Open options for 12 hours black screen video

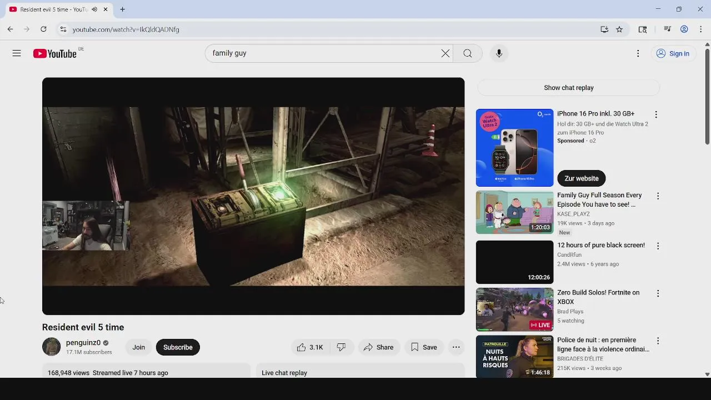[658, 246]
